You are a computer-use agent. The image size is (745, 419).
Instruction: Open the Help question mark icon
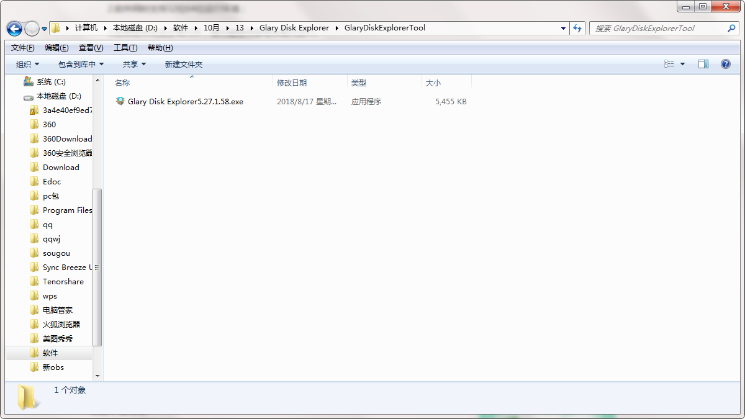click(x=725, y=64)
